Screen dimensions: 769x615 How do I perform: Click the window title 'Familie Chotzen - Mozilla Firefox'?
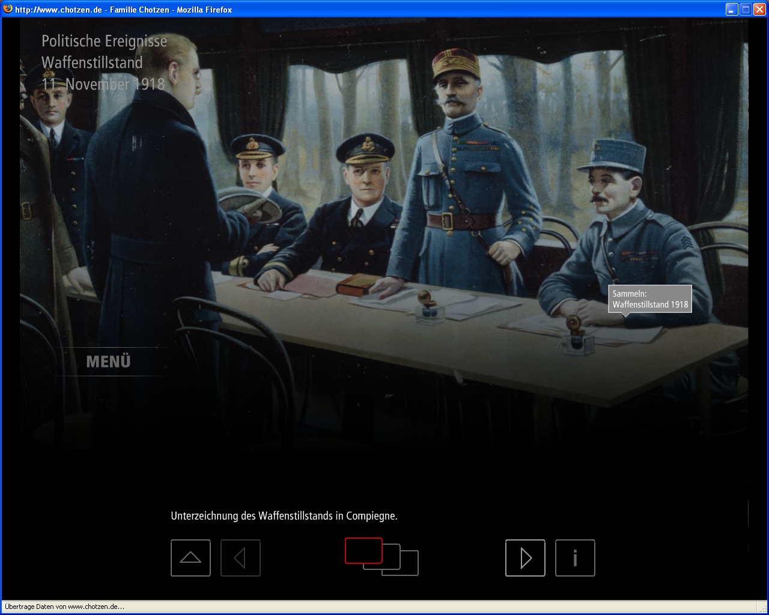coord(171,10)
